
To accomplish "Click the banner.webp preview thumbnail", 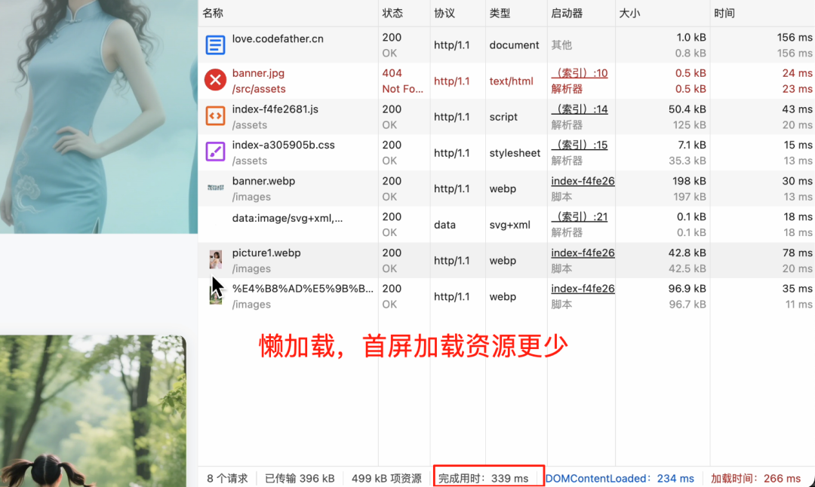I will pyautogui.click(x=215, y=188).
